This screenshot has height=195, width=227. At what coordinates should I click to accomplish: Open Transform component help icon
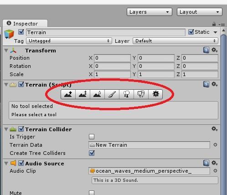(x=206, y=50)
